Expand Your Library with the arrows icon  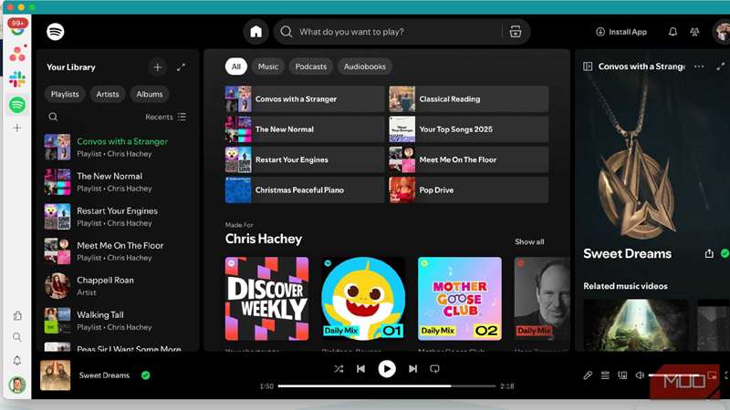181,67
